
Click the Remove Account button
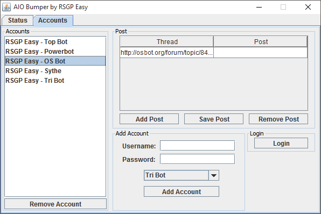tap(55, 204)
